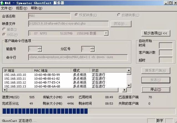The height and width of the screenshot is (123, 177).
Task: Select client row 192.168.103.12
Action: coord(65,82)
